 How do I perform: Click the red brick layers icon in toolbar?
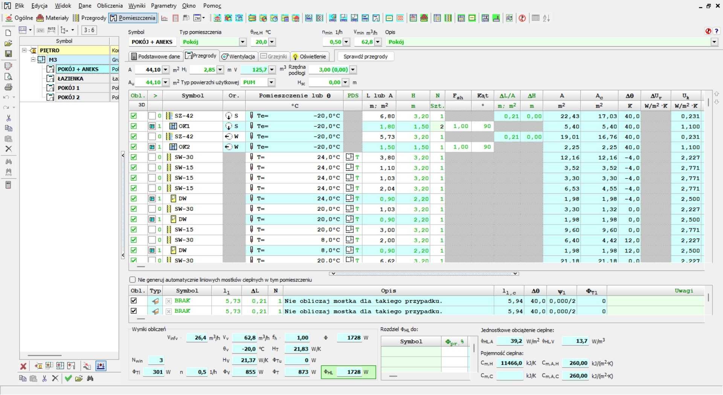pyautogui.click(x=424, y=18)
